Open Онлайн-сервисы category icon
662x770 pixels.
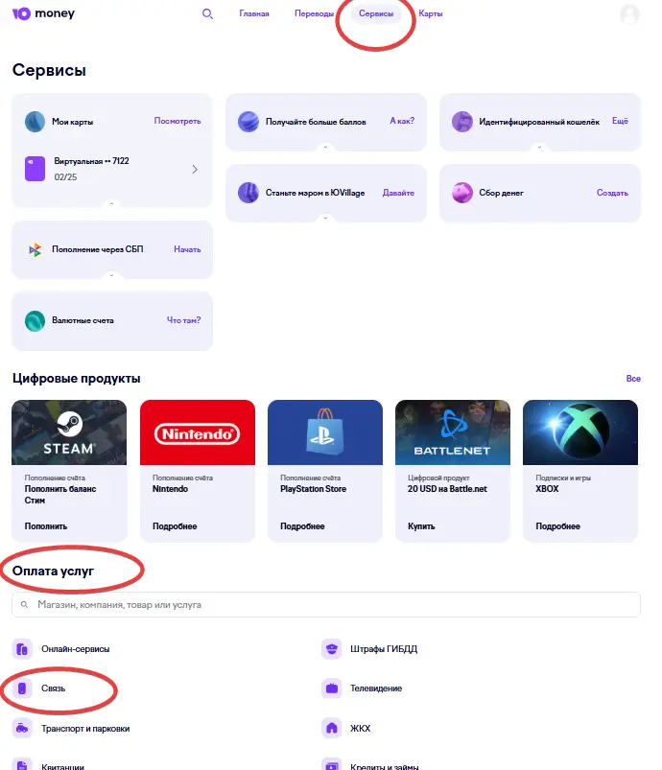click(x=23, y=649)
